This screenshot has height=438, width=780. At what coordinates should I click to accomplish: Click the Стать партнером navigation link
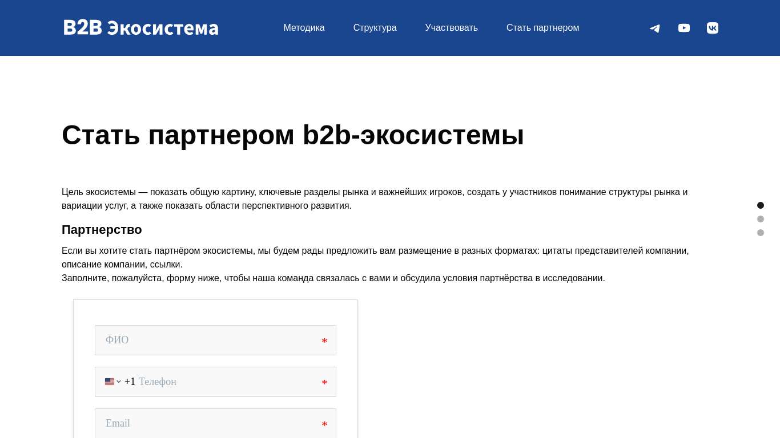(542, 27)
